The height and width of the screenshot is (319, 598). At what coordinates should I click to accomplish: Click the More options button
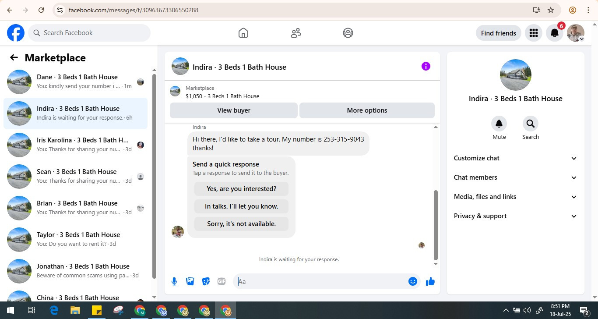367,110
